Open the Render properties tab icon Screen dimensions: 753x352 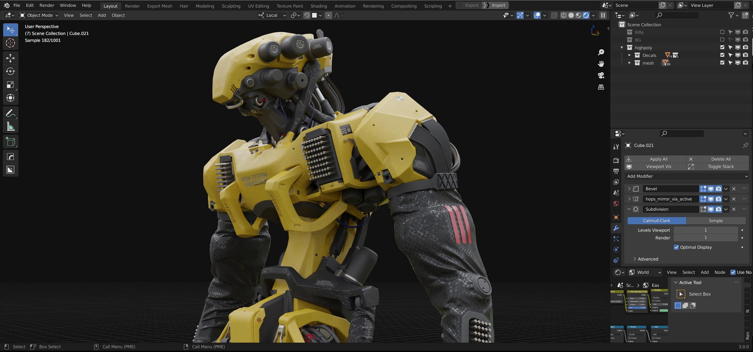(x=616, y=160)
